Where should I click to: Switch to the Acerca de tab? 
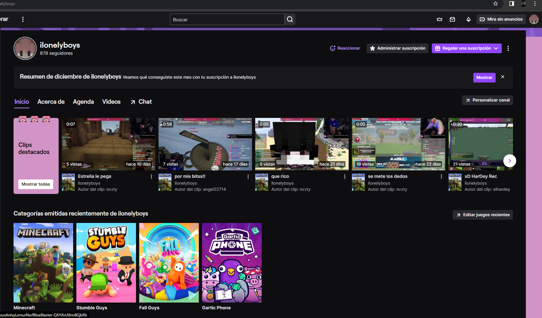point(51,102)
